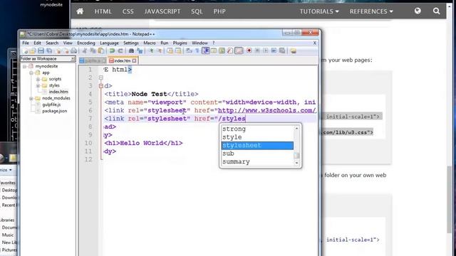Image resolution: width=456 pixels, height=256 pixels.
Task: Click the Close document toolbar icon
Action: (58, 50)
